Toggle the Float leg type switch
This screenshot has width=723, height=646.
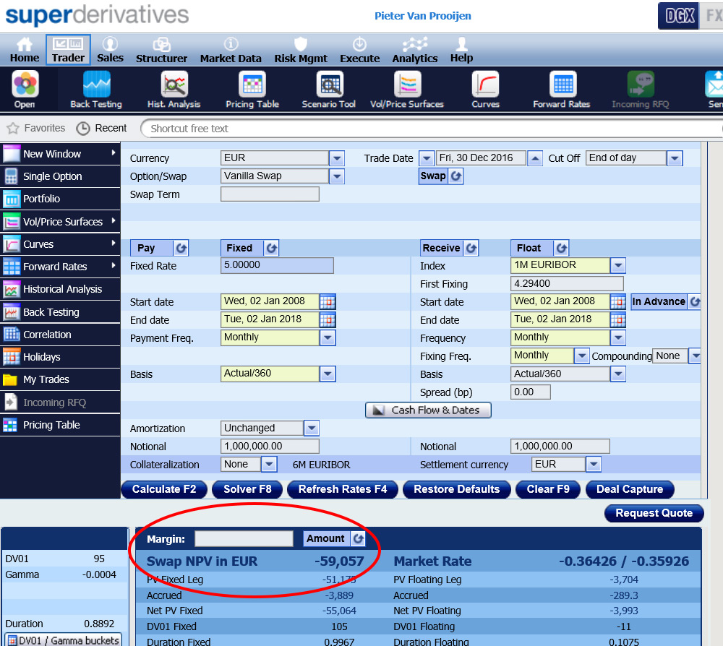[561, 248]
